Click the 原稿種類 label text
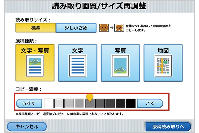Screen dimensions: 199x133 pyautogui.click(x=26, y=41)
